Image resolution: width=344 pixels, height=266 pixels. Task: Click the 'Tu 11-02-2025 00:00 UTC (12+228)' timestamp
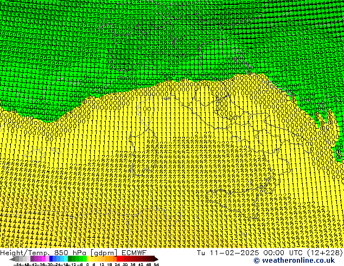point(270,253)
